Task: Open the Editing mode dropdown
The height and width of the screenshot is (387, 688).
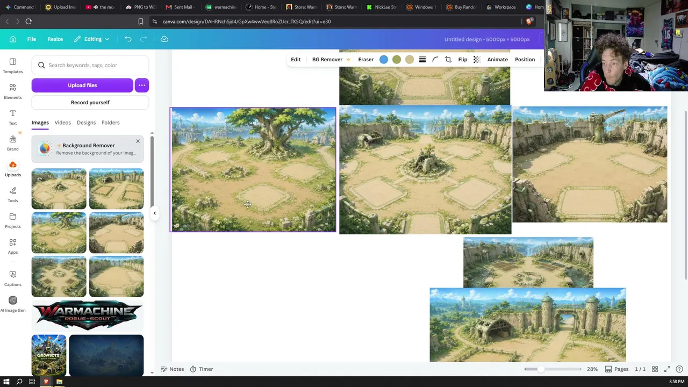Action: pos(92,39)
